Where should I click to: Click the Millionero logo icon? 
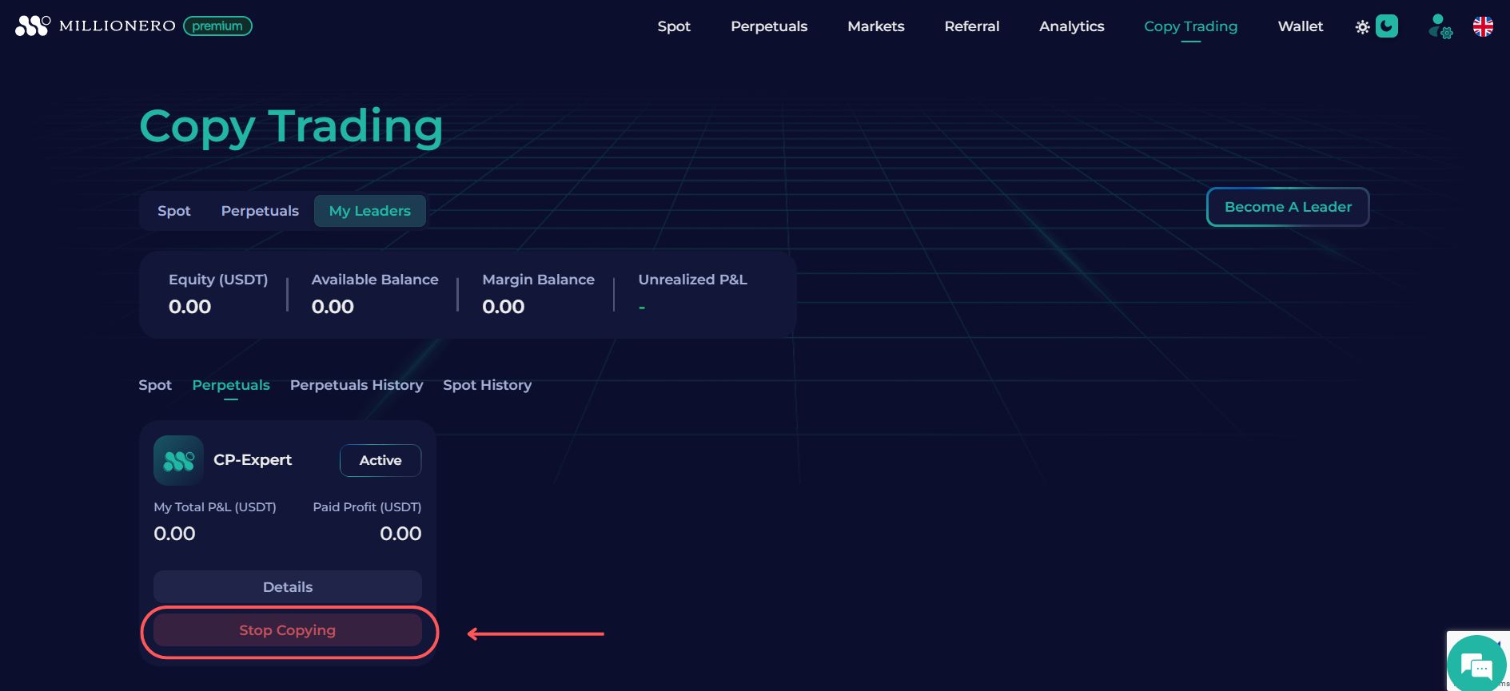click(x=33, y=26)
